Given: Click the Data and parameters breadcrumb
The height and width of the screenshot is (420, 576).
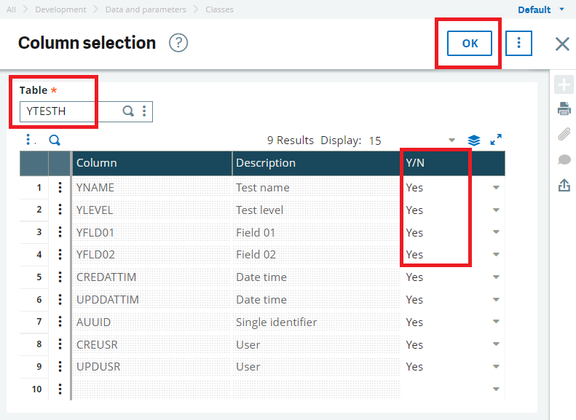Looking at the screenshot, I should 146,9.
